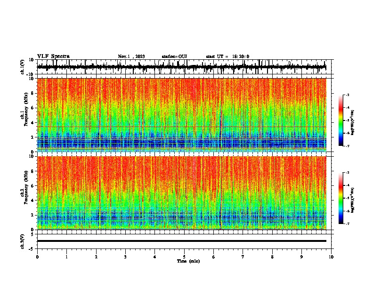Click the time axis tick label "8"
This screenshot has height=288, width=373.
(272, 257)
